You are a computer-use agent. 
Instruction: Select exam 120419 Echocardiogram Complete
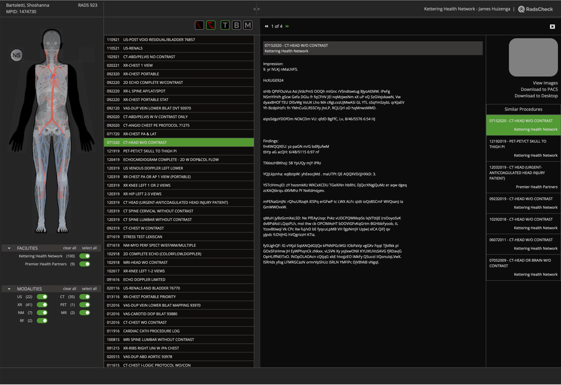click(179, 160)
